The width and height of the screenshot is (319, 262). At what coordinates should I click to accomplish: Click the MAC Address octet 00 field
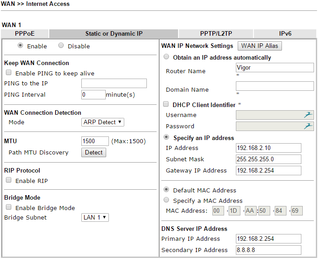(218, 211)
